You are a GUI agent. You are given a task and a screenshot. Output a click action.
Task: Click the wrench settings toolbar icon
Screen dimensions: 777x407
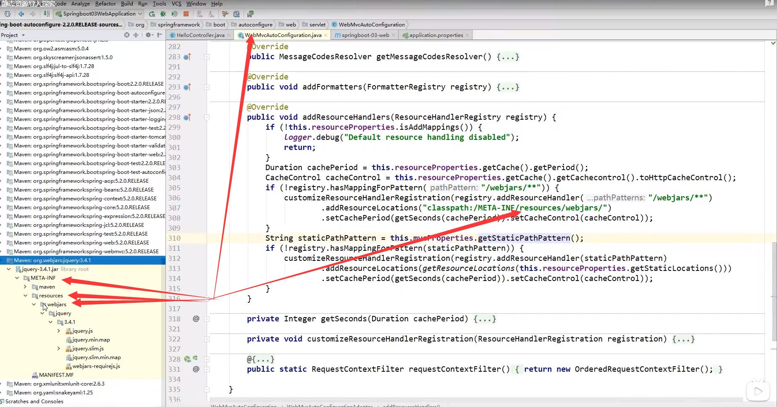click(x=225, y=14)
